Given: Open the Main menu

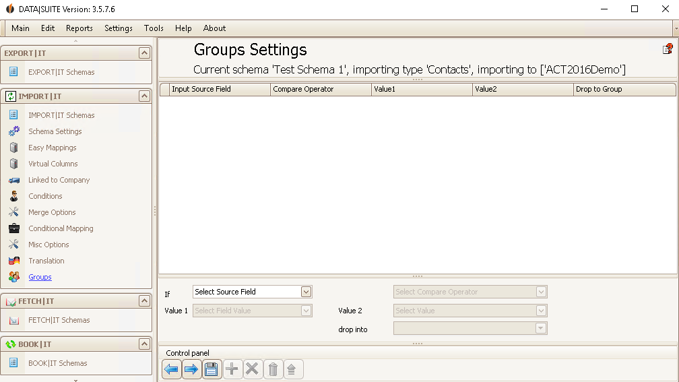Looking at the screenshot, I should click(20, 28).
